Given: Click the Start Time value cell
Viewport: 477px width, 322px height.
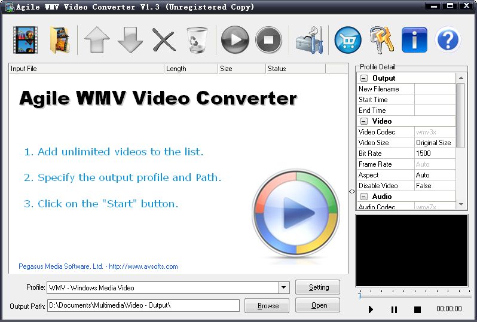Looking at the screenshot, I should tap(435, 100).
